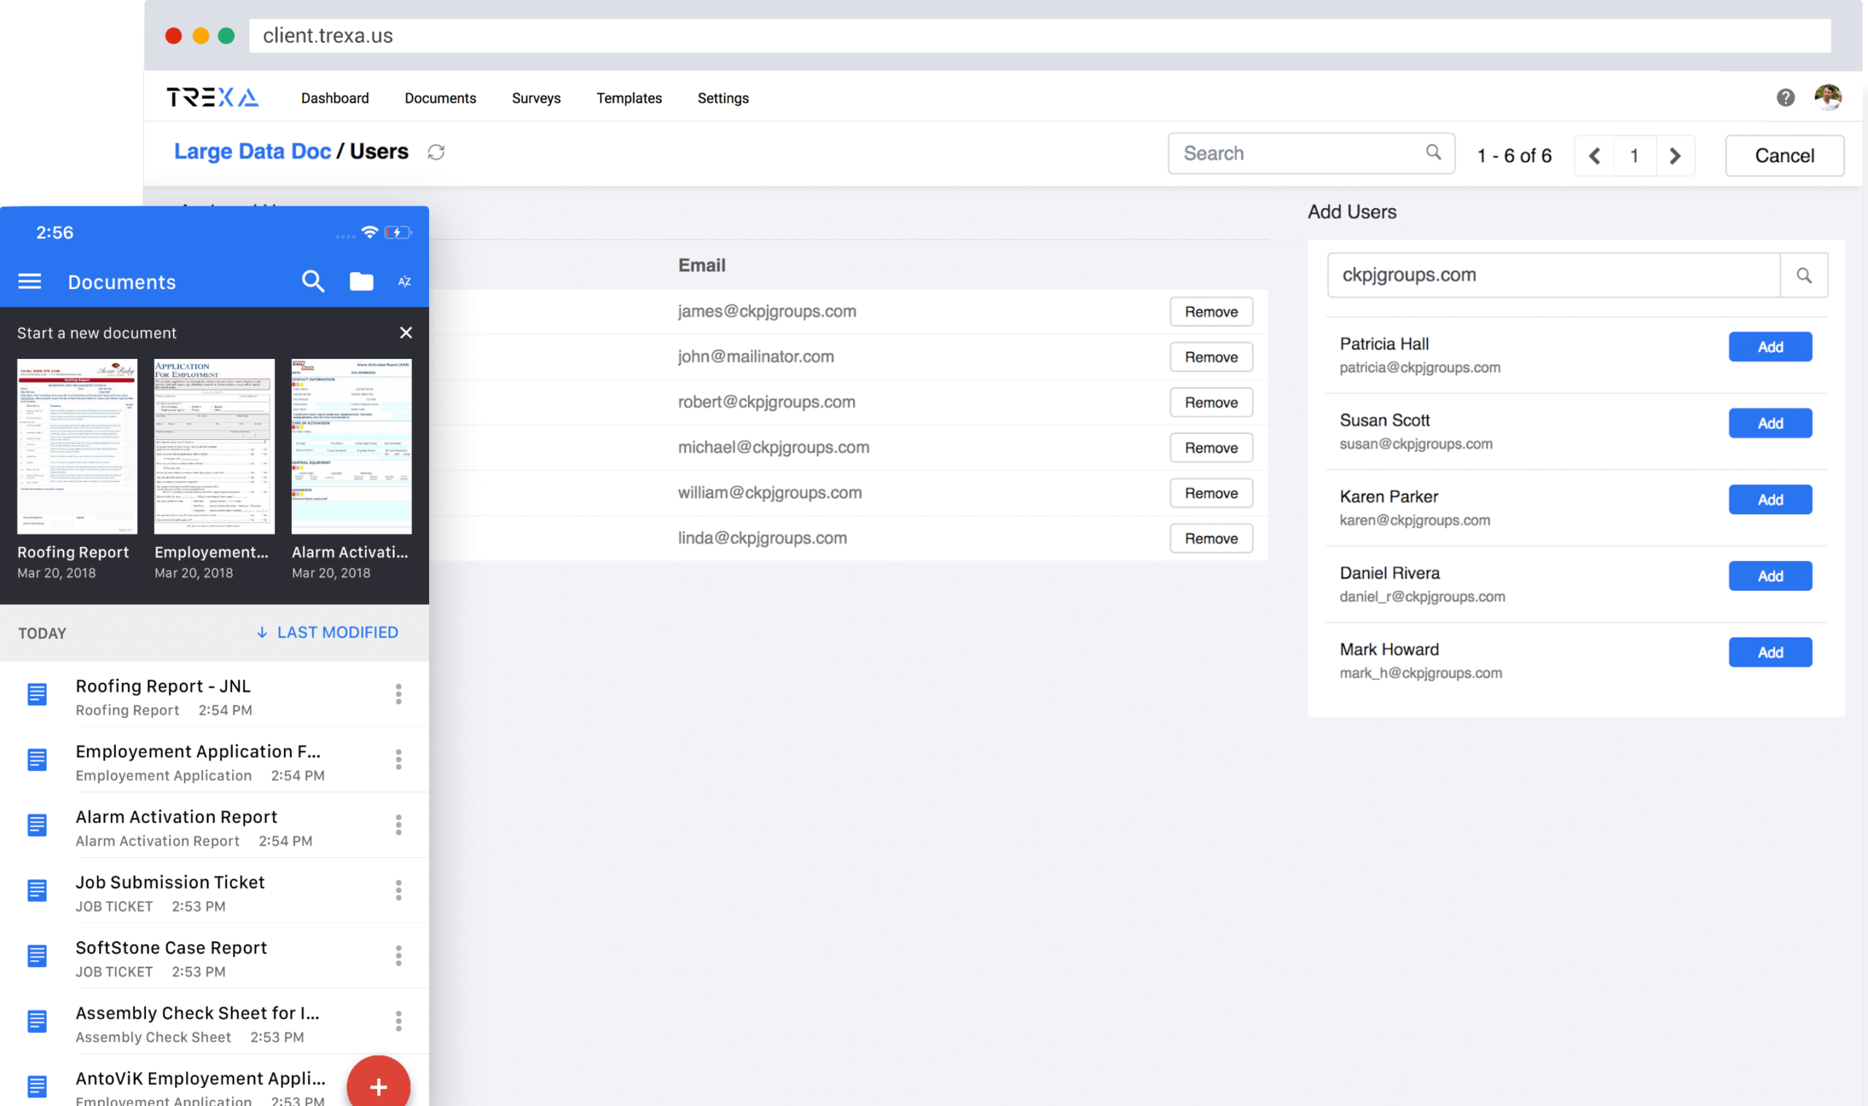The image size is (1868, 1106).
Task: Open the Templates section
Action: coord(629,98)
